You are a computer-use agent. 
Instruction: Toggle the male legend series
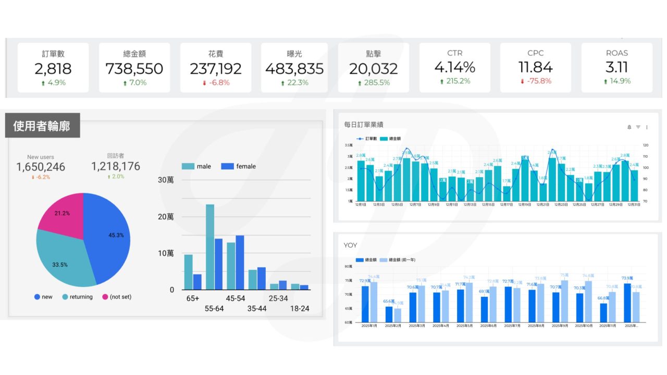coord(197,166)
